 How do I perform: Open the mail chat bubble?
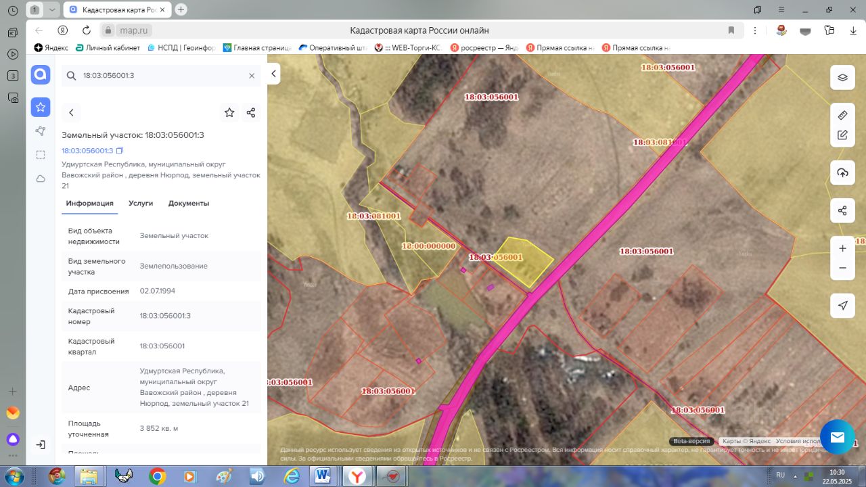(838, 437)
